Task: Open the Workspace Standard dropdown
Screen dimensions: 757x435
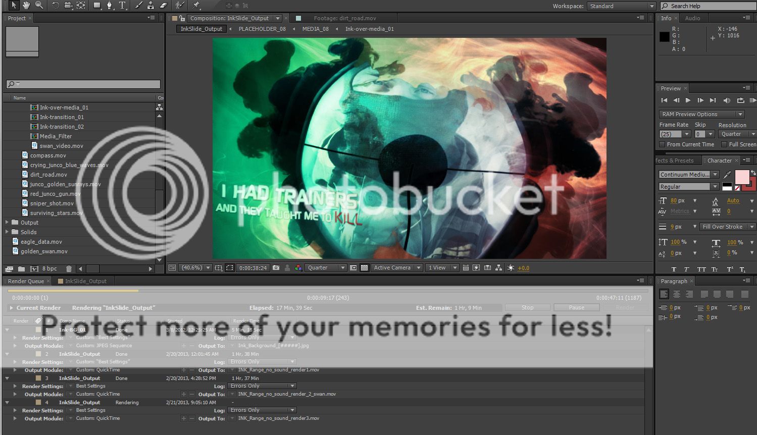Action: [x=621, y=6]
